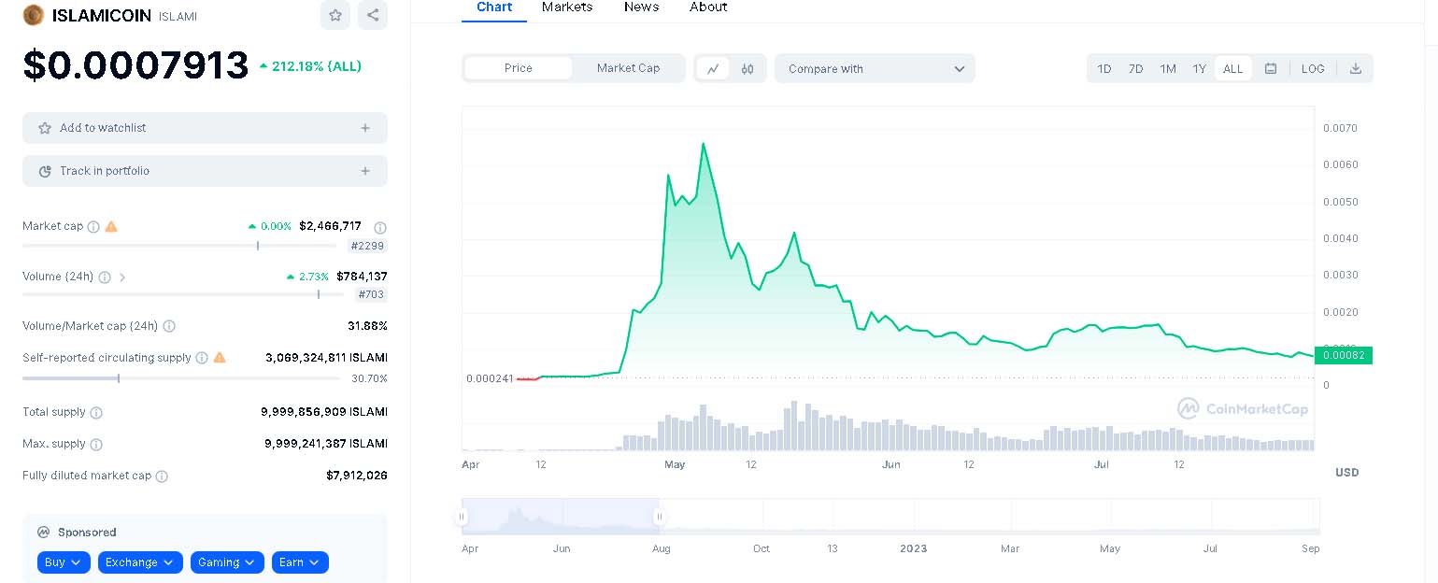Open the calendar date range picker
The height and width of the screenshot is (583, 1438).
tap(1271, 68)
